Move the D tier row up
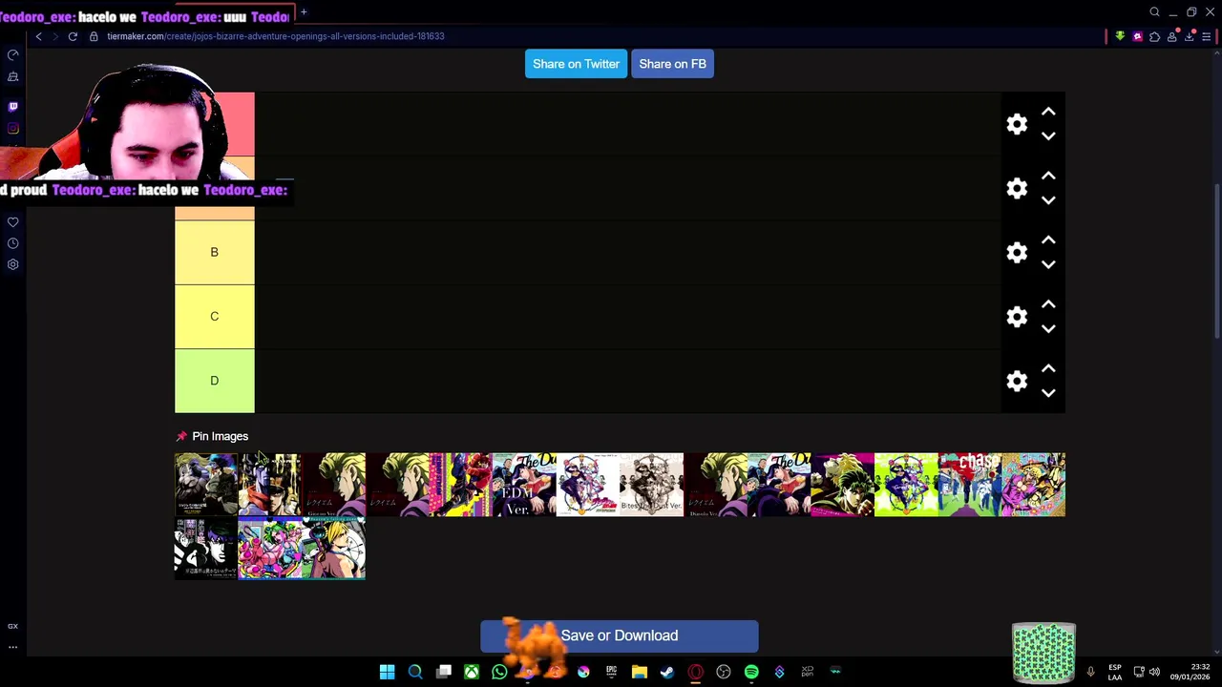The image size is (1222, 687). pyautogui.click(x=1048, y=368)
